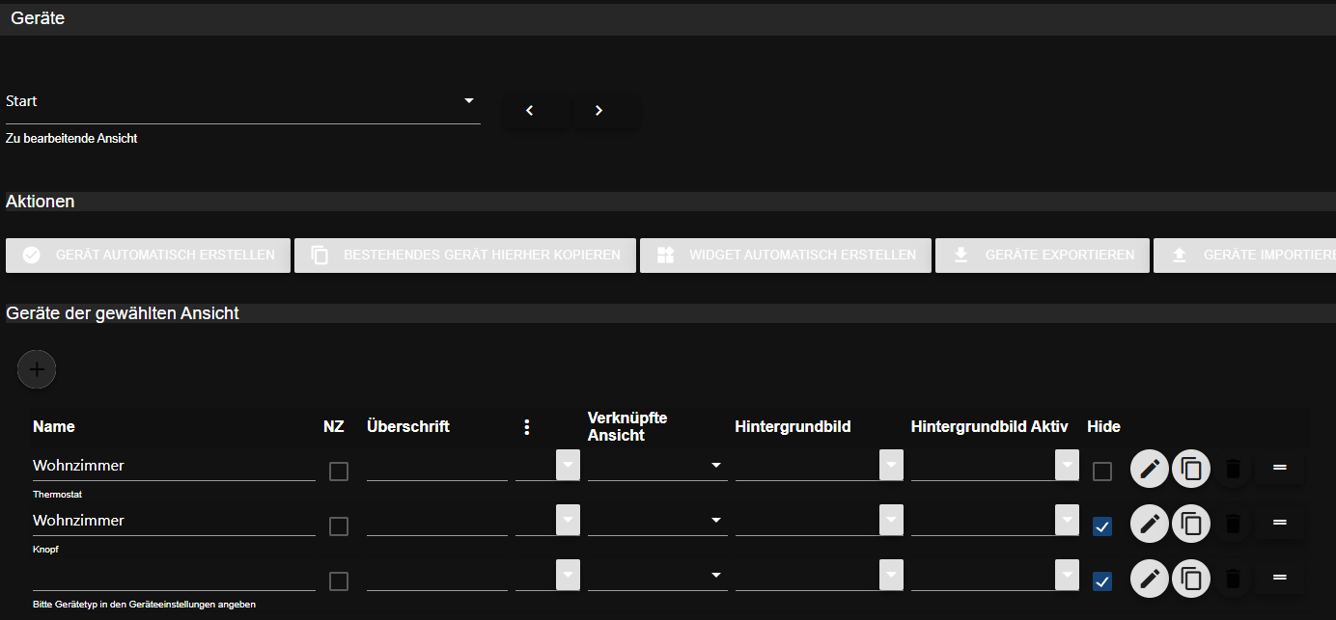Image resolution: width=1336 pixels, height=620 pixels.
Task: Open Überschrift options dropdown in unnamed row
Action: coord(569,575)
